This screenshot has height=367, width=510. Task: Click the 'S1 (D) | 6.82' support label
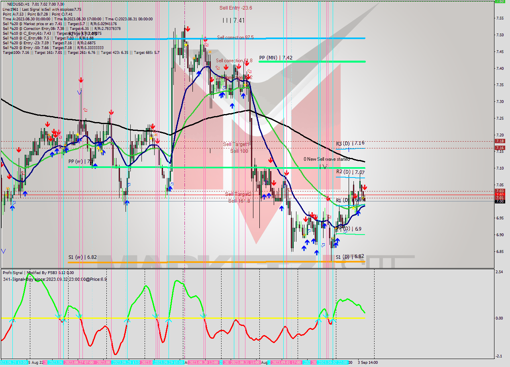(x=350, y=257)
